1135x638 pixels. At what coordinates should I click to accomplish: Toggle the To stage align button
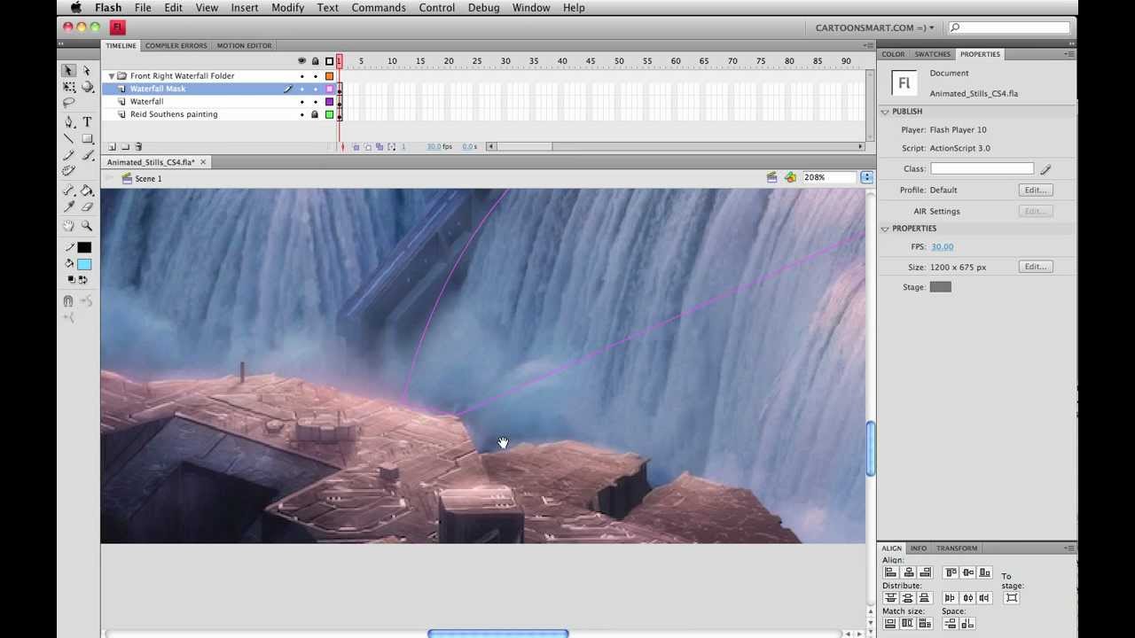(x=1012, y=598)
